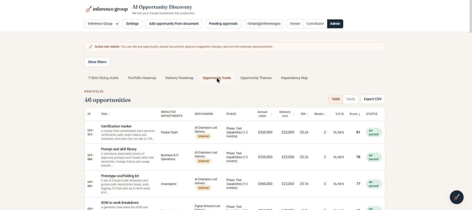This screenshot has height=210, width=472.
Task: Click the Phase column header
Action: (x=231, y=114)
